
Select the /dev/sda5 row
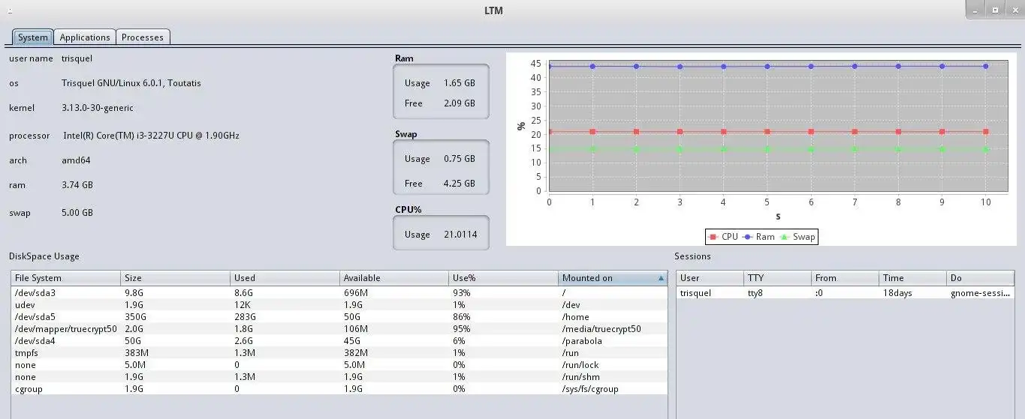(339, 316)
